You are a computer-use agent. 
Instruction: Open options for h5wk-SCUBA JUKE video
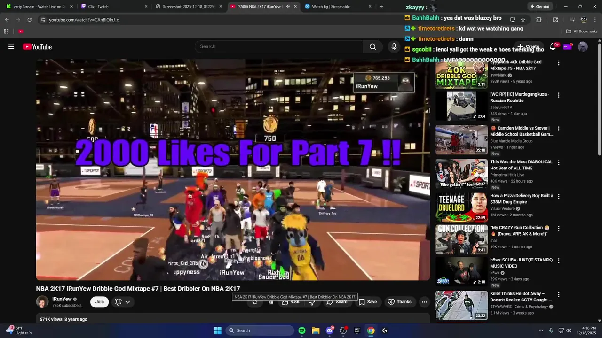[x=559, y=261]
